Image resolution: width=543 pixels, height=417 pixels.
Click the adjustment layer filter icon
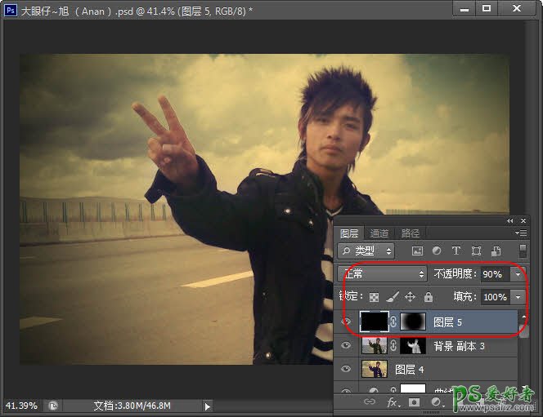click(437, 251)
